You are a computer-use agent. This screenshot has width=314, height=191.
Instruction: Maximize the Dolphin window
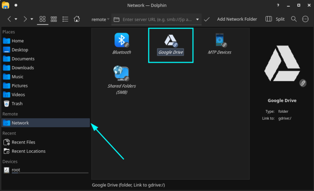point(299,5)
